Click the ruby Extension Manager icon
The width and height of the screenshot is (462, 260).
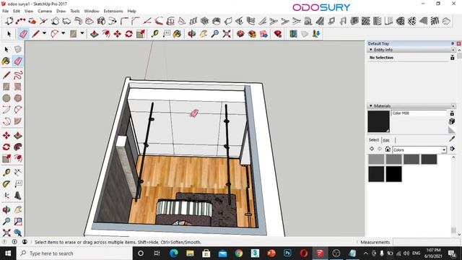(277, 34)
